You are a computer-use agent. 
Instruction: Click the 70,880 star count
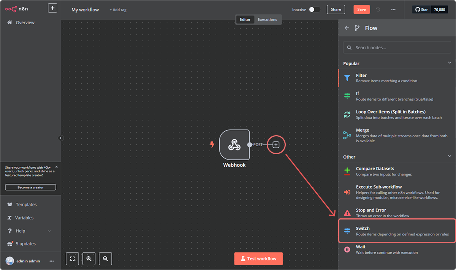click(439, 9)
